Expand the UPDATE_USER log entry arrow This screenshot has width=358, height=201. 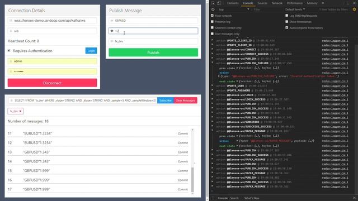213,85
